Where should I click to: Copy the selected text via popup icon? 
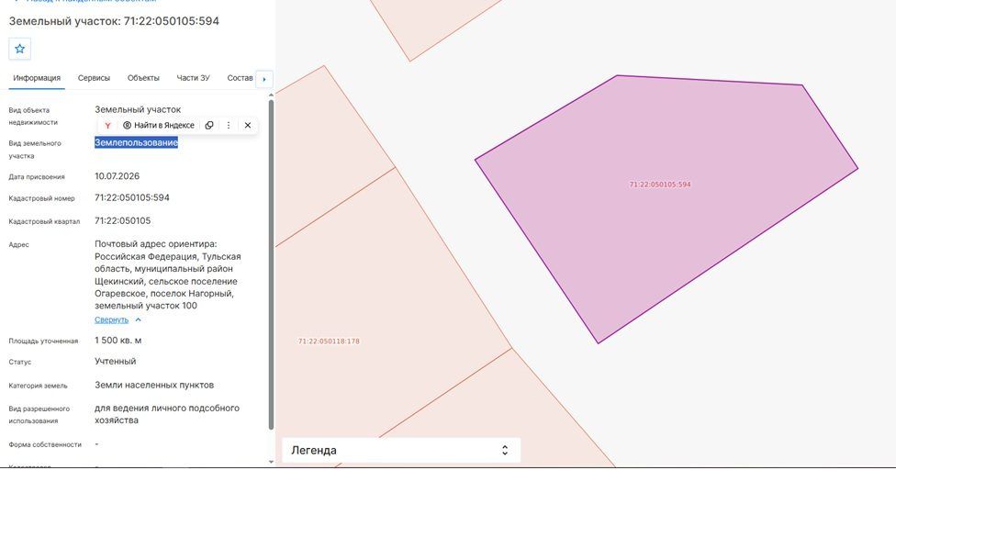(209, 125)
